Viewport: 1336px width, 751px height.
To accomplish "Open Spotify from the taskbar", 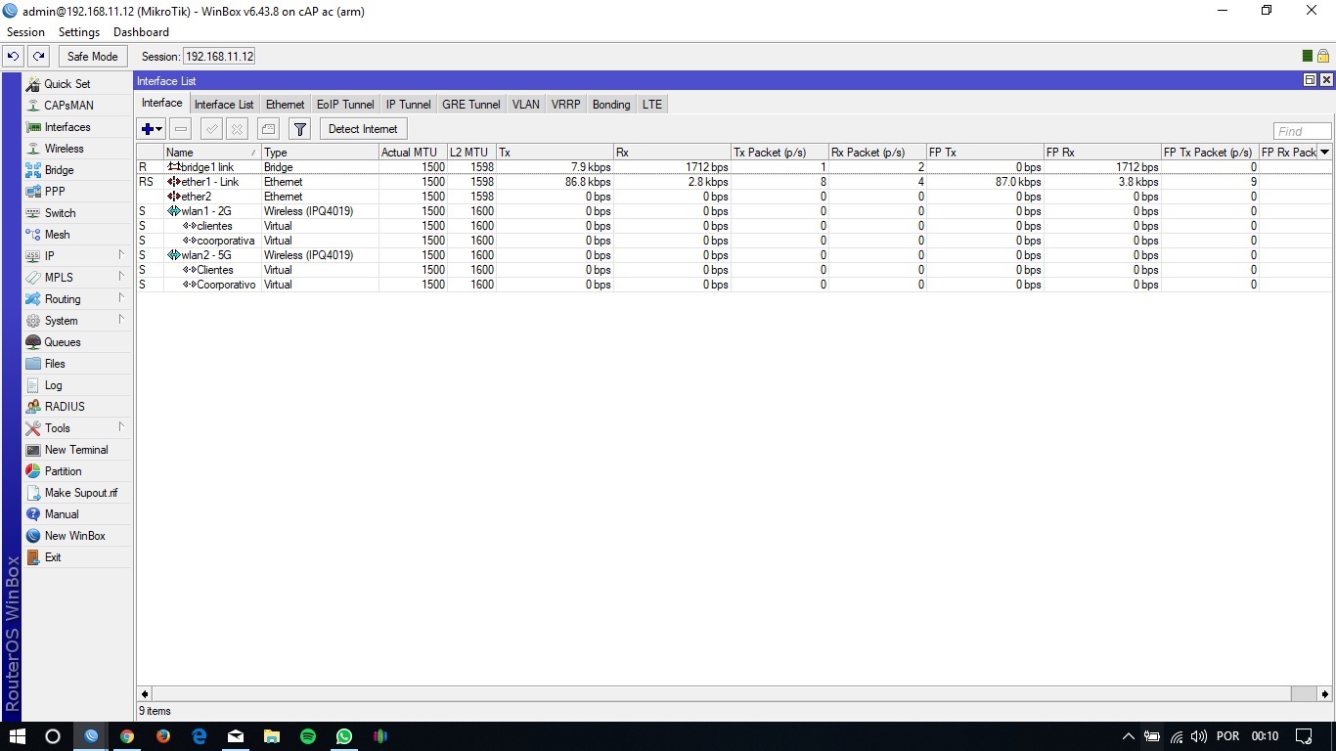I will 308,736.
